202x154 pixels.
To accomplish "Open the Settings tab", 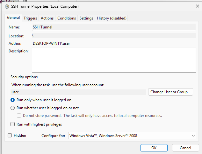I will pos(86,18).
